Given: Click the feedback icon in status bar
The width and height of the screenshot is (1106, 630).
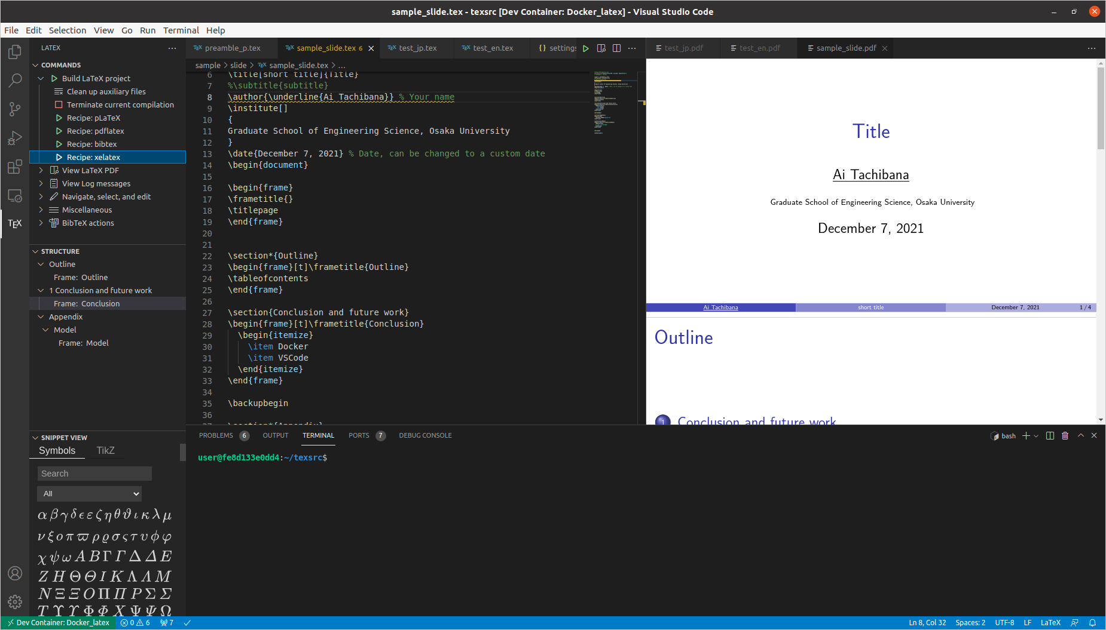Looking at the screenshot, I should [1074, 623].
